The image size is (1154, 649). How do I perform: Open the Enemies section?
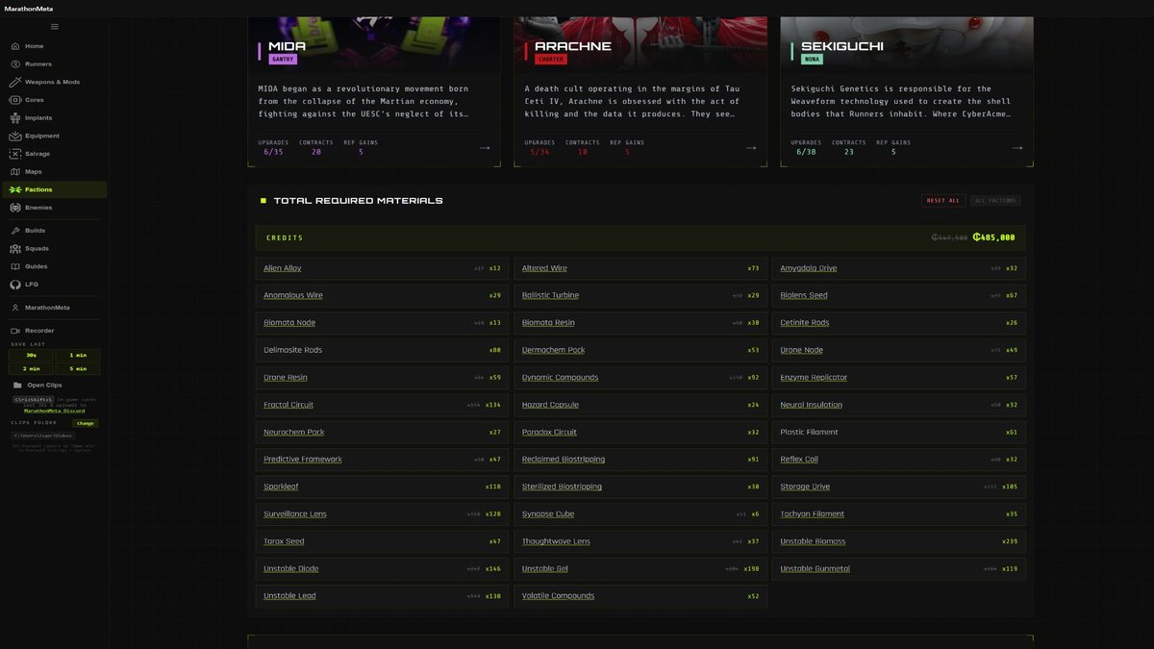tap(55, 208)
